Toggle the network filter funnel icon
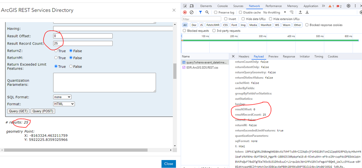The width and height of the screenshot is (362, 168). point(200,12)
